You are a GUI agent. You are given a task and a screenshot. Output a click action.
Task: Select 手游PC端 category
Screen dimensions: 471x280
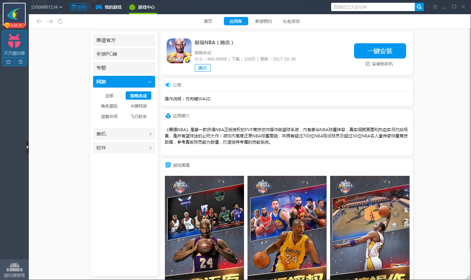[x=124, y=54]
